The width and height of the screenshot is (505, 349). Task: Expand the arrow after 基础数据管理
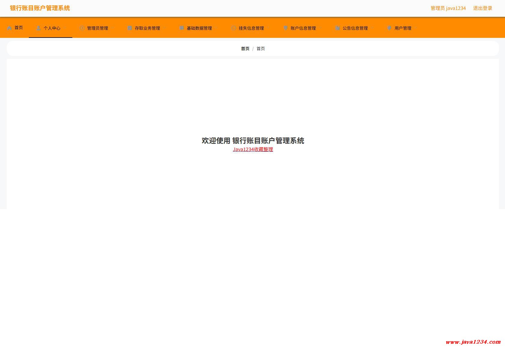pyautogui.click(x=216, y=28)
